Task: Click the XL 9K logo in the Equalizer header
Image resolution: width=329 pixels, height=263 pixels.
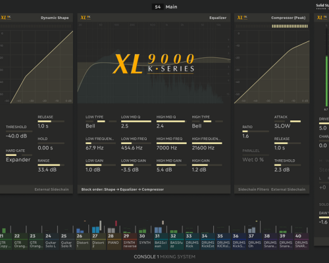Action: point(86,18)
